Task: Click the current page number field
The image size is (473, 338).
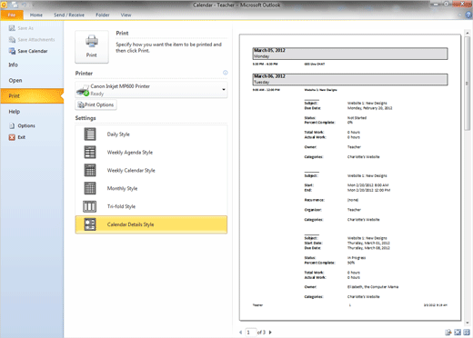Action: tap(250, 333)
